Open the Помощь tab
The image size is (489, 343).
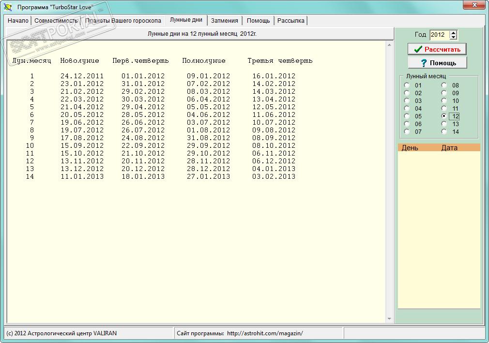tap(258, 21)
